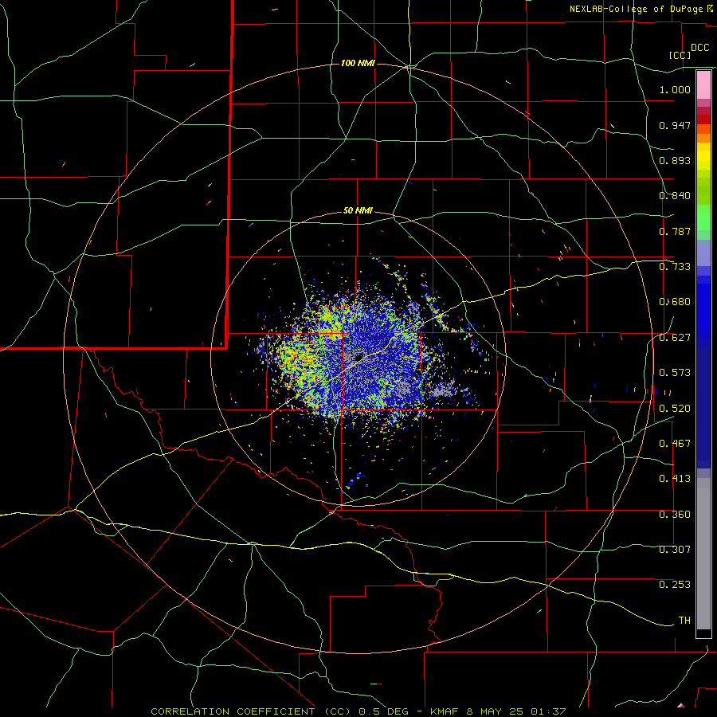
Task: Click the 0.307 scale value
Action: (x=675, y=549)
